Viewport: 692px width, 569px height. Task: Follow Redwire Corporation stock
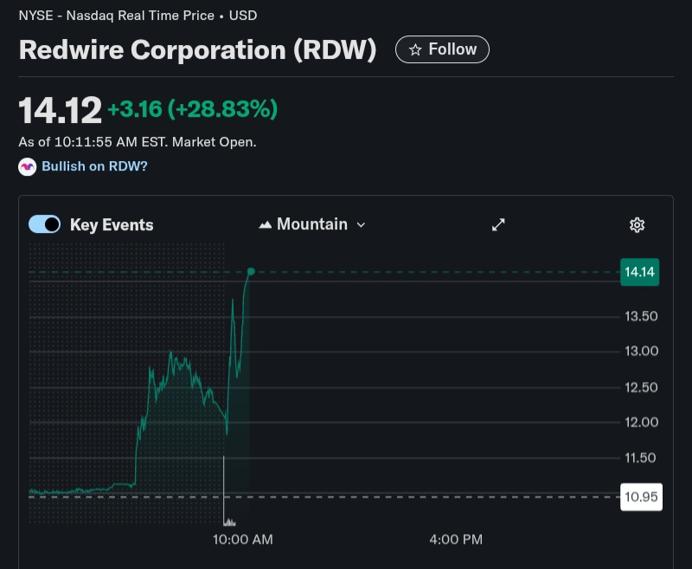[x=442, y=49]
